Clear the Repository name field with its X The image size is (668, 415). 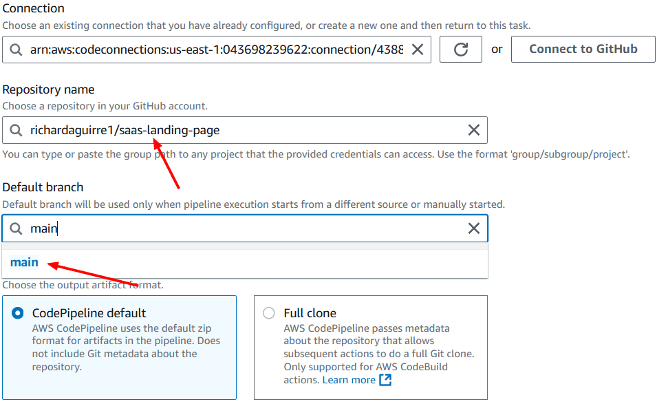pyautogui.click(x=474, y=130)
